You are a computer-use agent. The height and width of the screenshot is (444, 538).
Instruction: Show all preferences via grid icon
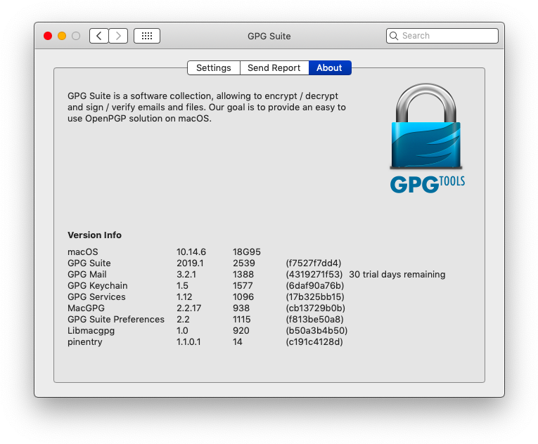[147, 36]
